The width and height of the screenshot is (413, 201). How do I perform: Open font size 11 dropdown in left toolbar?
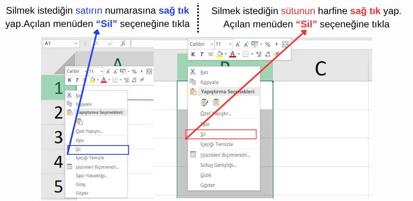[102, 72]
